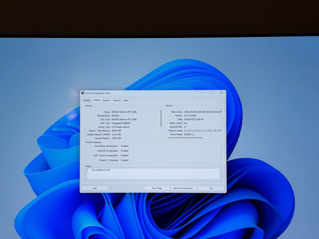The width and height of the screenshot is (319, 239).
Task: Click the WHQL Logo'd n/a value
Action: point(185,123)
